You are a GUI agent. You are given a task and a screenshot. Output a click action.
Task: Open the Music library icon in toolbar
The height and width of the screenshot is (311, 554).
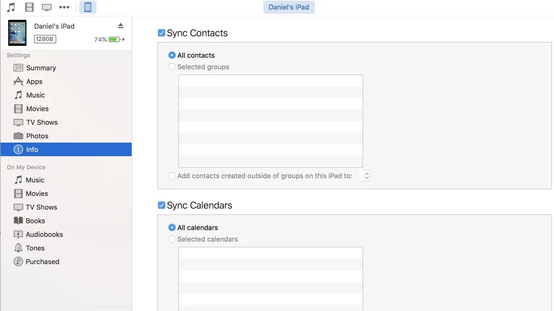[11, 7]
